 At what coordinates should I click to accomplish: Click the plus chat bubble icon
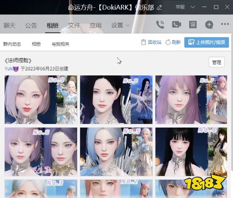(209, 25)
